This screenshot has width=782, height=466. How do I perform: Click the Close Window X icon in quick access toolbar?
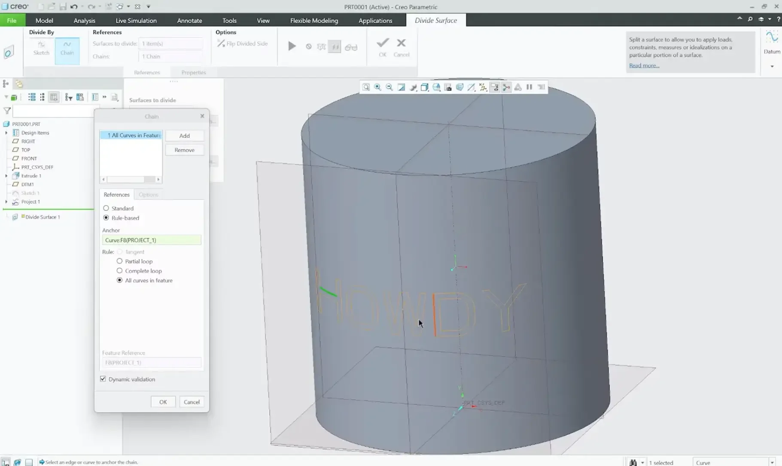pos(137,6)
